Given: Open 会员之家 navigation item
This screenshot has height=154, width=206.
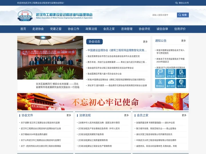Looking at the screenshot, I should coord(109,29).
